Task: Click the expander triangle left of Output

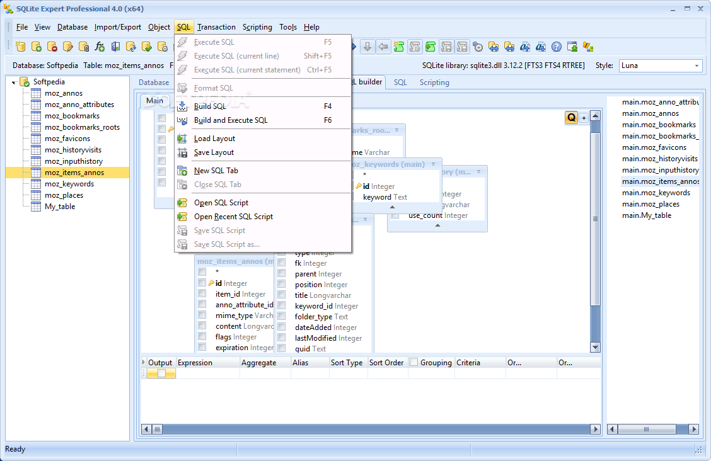Action: pos(144,362)
